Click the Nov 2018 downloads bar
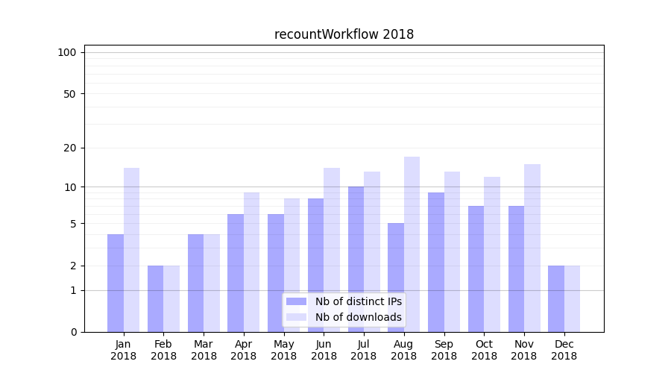671x373 pixels. coord(532,248)
